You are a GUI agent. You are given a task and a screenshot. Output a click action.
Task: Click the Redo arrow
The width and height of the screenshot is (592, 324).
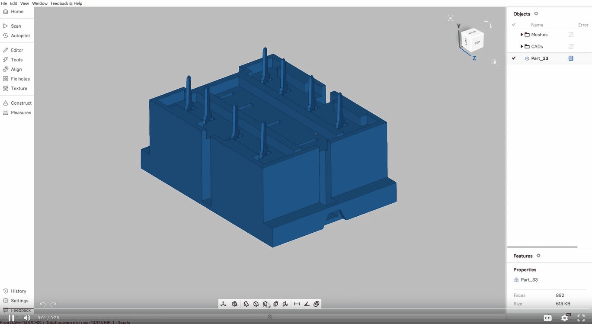53,305
